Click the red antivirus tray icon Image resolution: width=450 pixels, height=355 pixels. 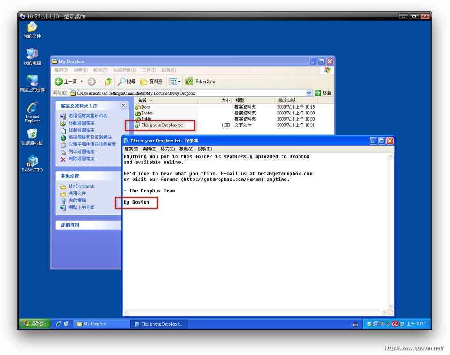(395, 324)
